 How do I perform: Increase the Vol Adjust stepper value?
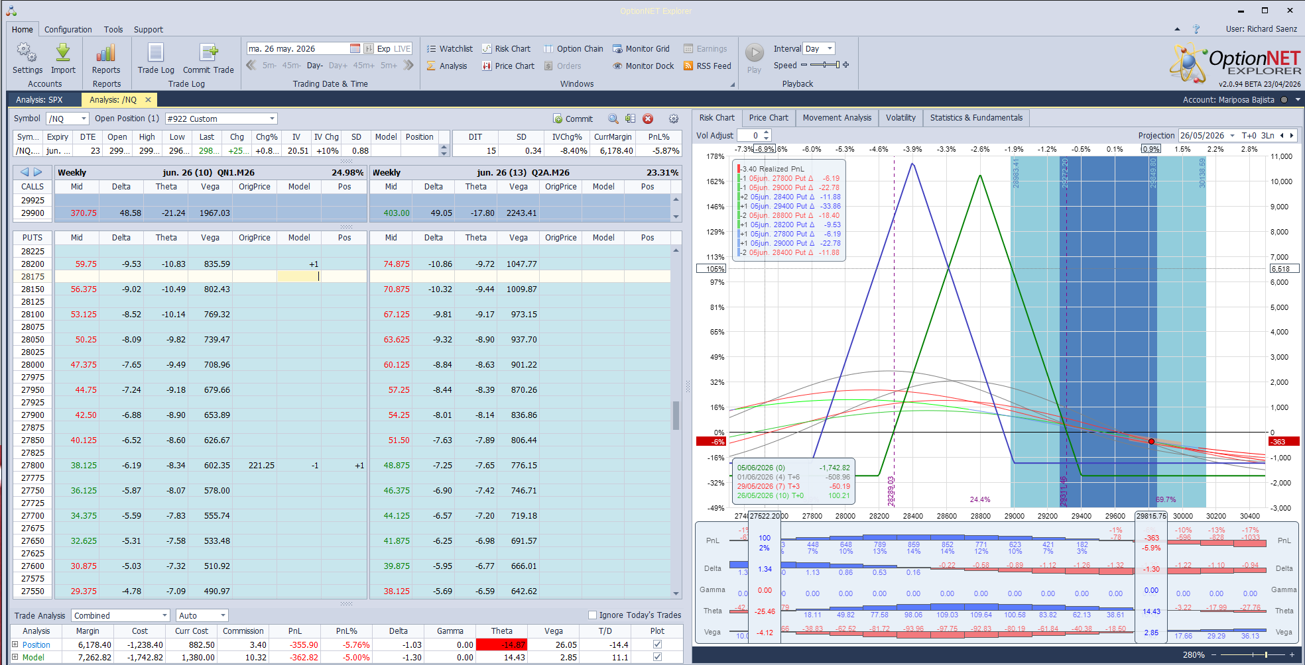pos(767,132)
